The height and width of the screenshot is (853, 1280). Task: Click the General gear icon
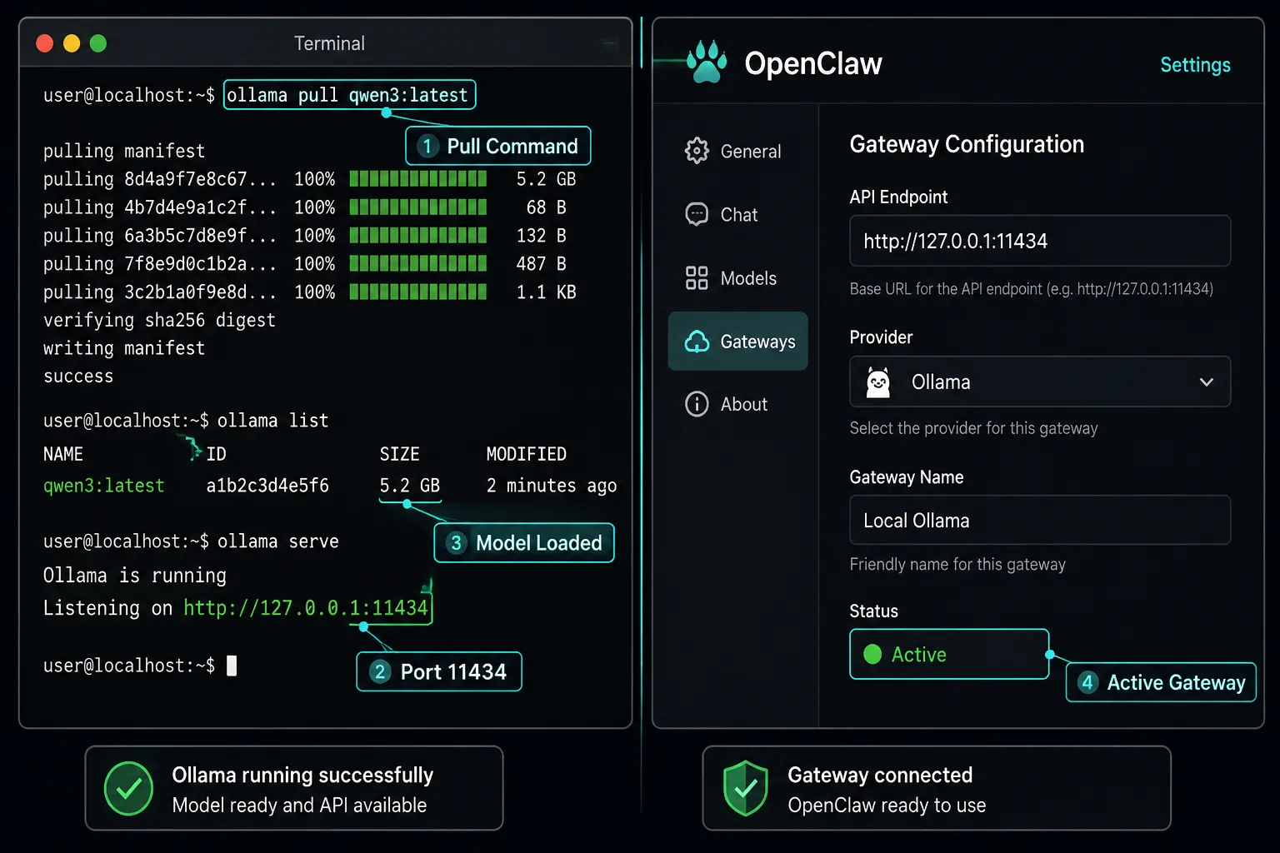pos(697,151)
